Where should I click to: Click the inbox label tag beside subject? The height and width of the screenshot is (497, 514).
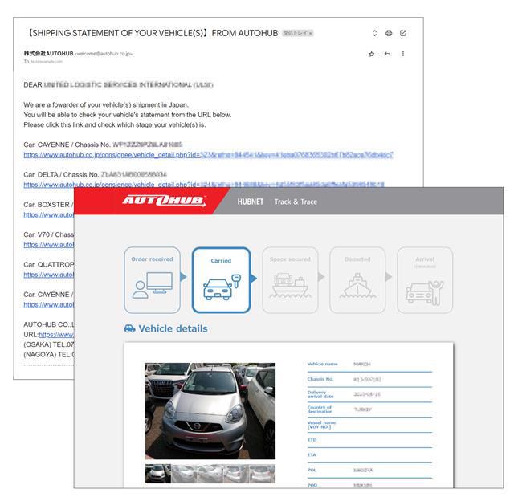point(298,33)
